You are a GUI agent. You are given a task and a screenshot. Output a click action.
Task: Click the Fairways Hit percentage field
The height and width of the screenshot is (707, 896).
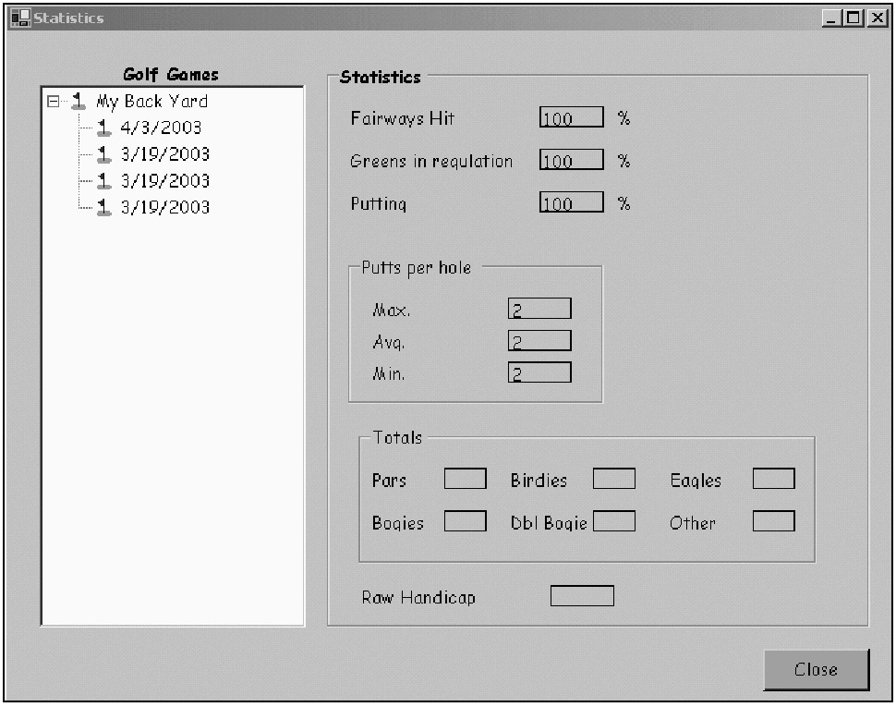571,118
